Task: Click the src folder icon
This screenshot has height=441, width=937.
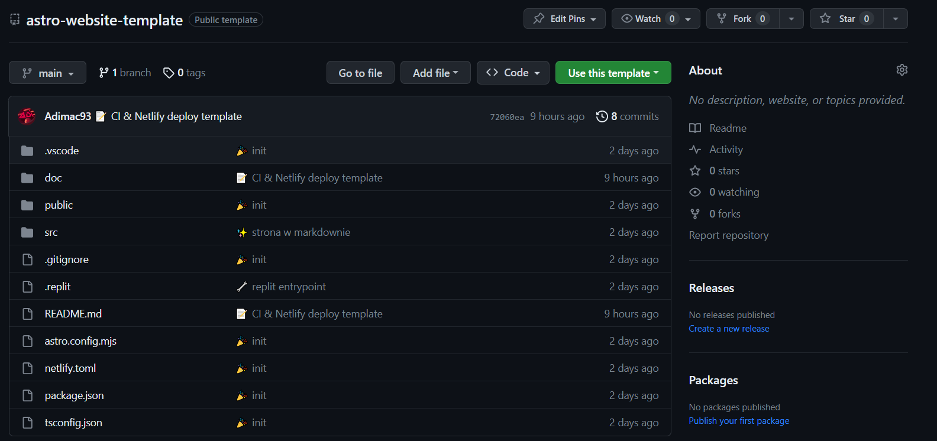Action: tap(27, 232)
